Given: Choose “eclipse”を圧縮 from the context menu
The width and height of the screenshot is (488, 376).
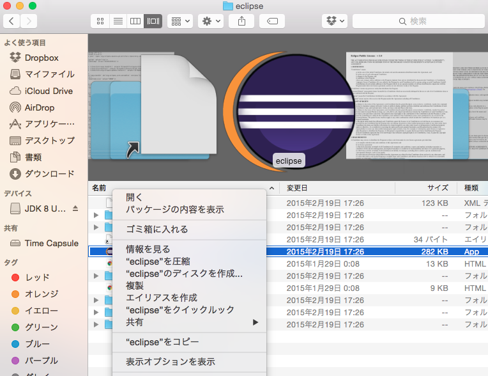Looking at the screenshot, I should click(x=189, y=262).
